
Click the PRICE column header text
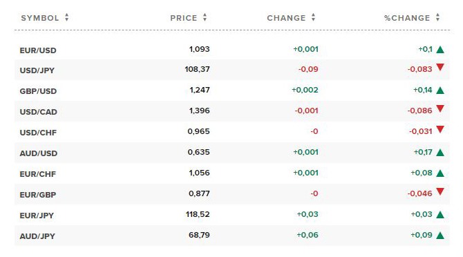tap(184, 18)
